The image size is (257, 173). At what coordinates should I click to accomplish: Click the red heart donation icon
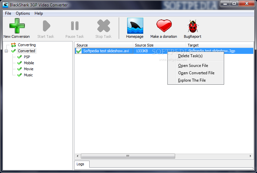point(164,26)
